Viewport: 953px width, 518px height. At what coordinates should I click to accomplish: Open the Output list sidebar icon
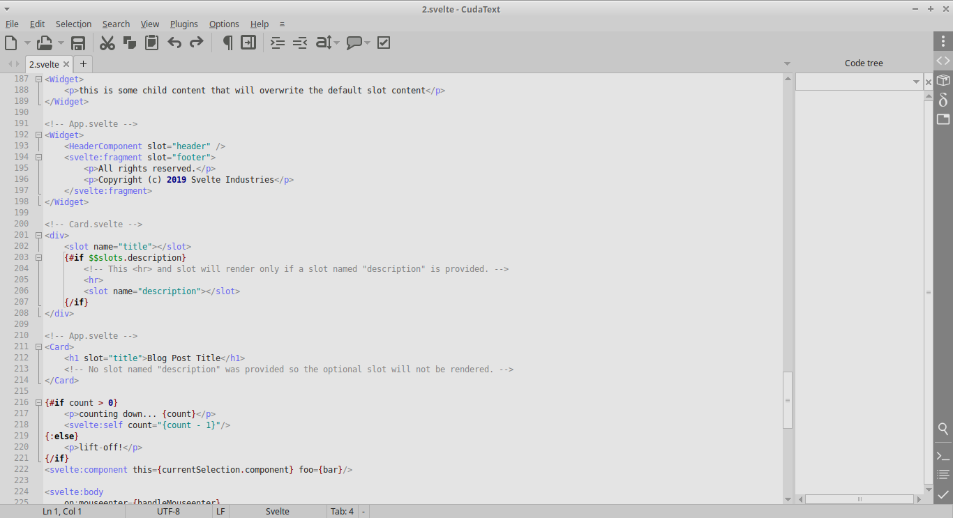[x=943, y=475]
